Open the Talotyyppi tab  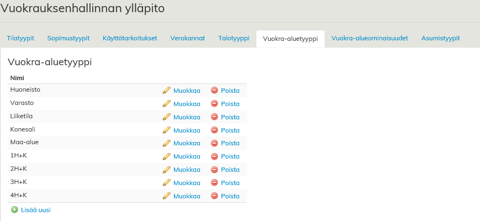point(234,38)
